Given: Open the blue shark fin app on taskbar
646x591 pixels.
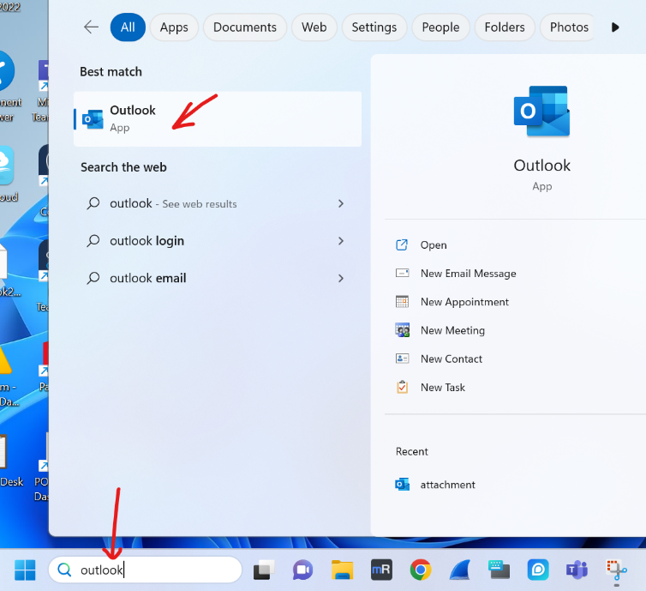Looking at the screenshot, I should coord(460,570).
